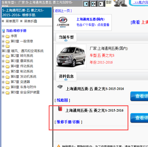Select the 第1章 暖风、通风和空调系统 label
This screenshot has height=147, width=148.
pos(23,51)
